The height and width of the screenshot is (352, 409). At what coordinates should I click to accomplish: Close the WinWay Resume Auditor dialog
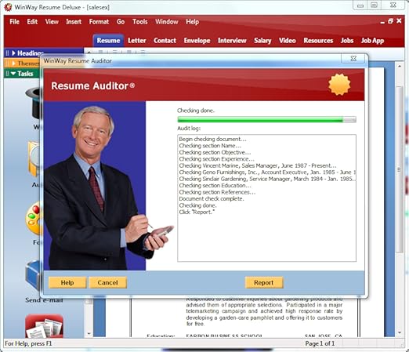(353, 59)
